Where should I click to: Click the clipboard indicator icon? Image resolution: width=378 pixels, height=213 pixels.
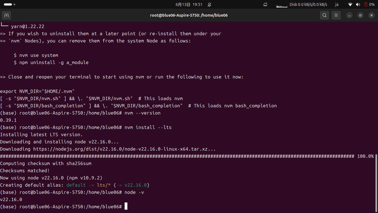click(265, 4)
